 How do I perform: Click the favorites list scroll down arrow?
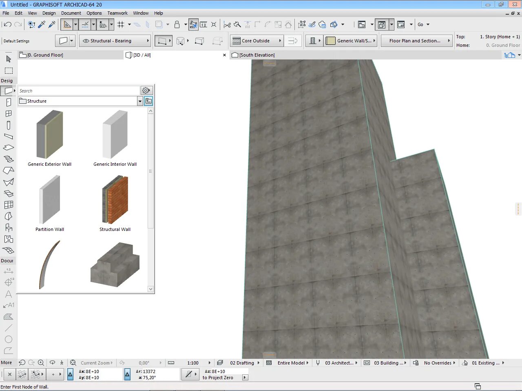click(150, 289)
